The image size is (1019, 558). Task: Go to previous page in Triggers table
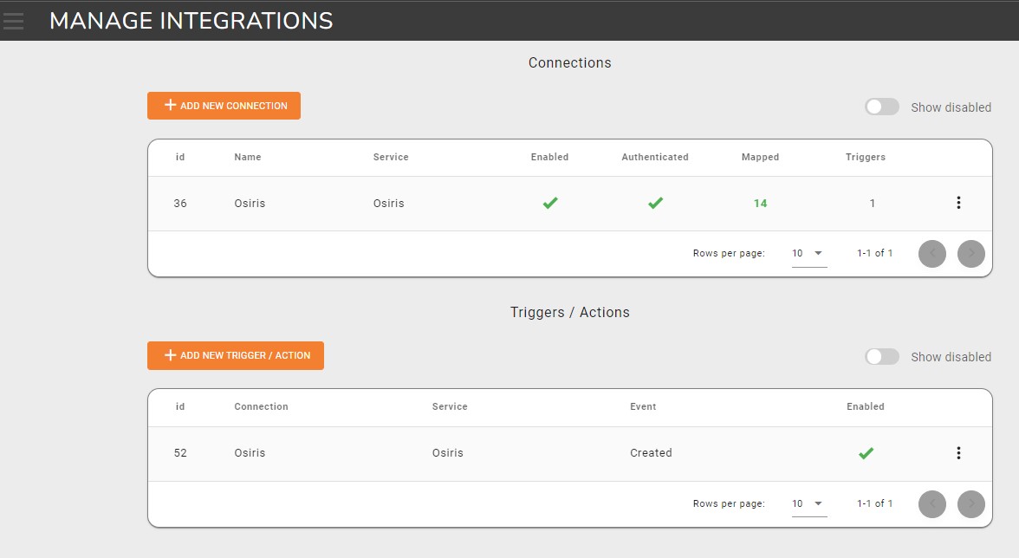[x=932, y=503]
